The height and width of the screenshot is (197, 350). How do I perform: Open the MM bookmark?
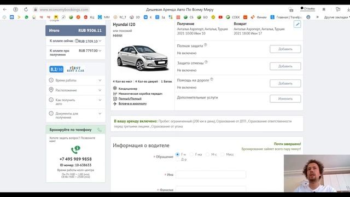coord(104,17)
